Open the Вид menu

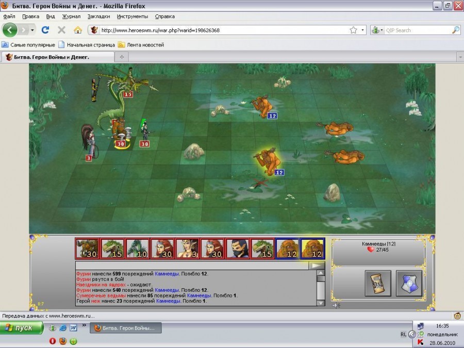click(51, 16)
